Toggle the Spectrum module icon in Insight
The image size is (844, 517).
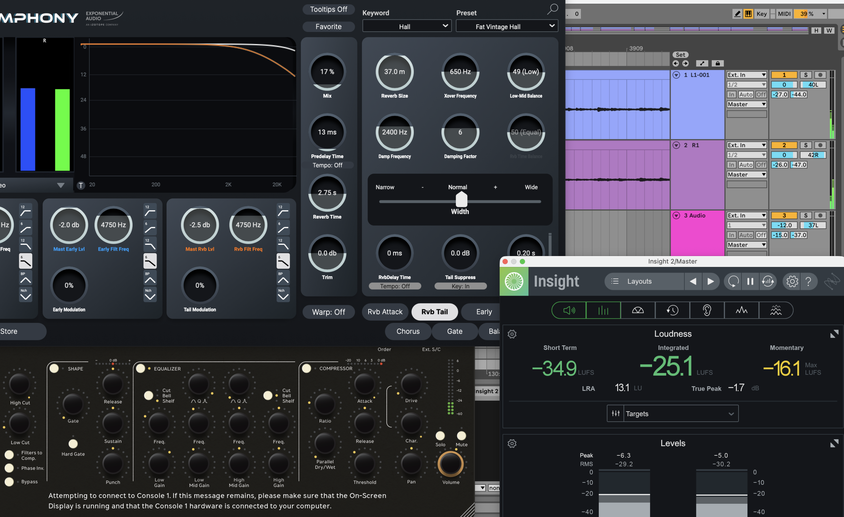pyautogui.click(x=741, y=310)
